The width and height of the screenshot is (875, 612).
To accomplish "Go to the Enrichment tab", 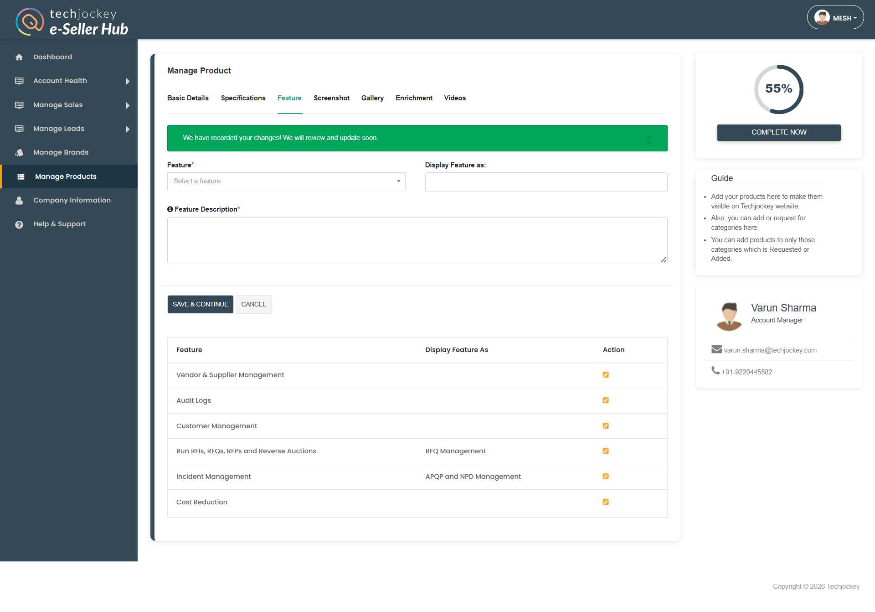I will 414,98.
